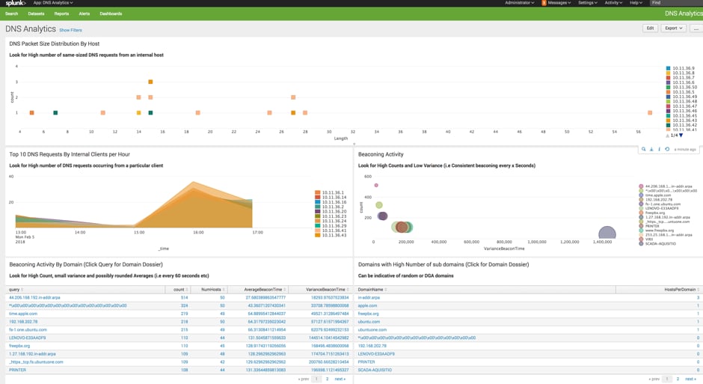Show info for Beaconing Activity panel
703x384 pixels.
point(659,150)
